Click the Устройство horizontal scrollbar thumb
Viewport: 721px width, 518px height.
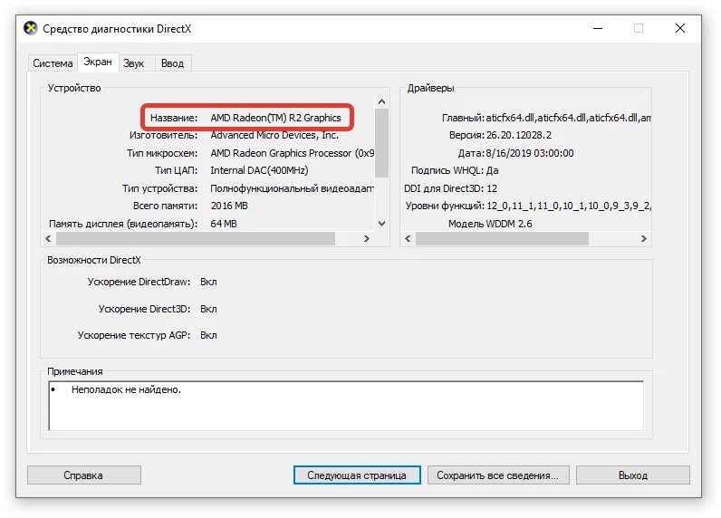[x=196, y=238]
